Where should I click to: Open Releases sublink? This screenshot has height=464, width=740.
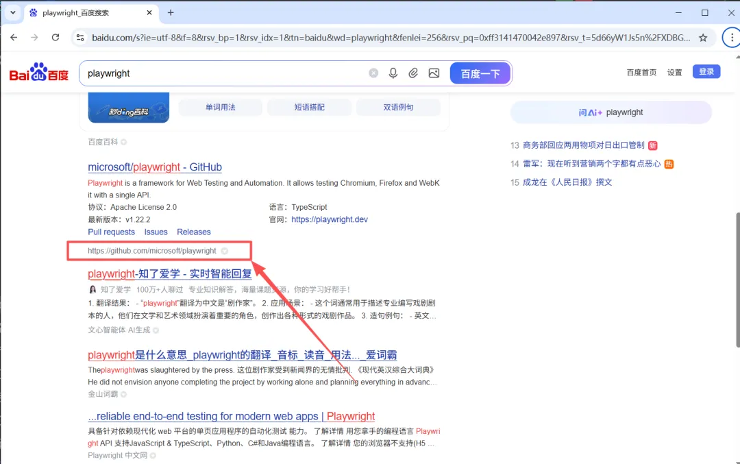tap(193, 232)
